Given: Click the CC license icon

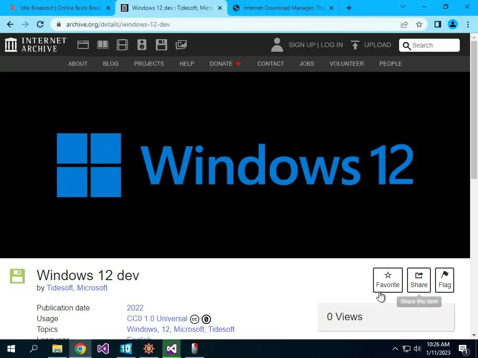Looking at the screenshot, I should 195,319.
